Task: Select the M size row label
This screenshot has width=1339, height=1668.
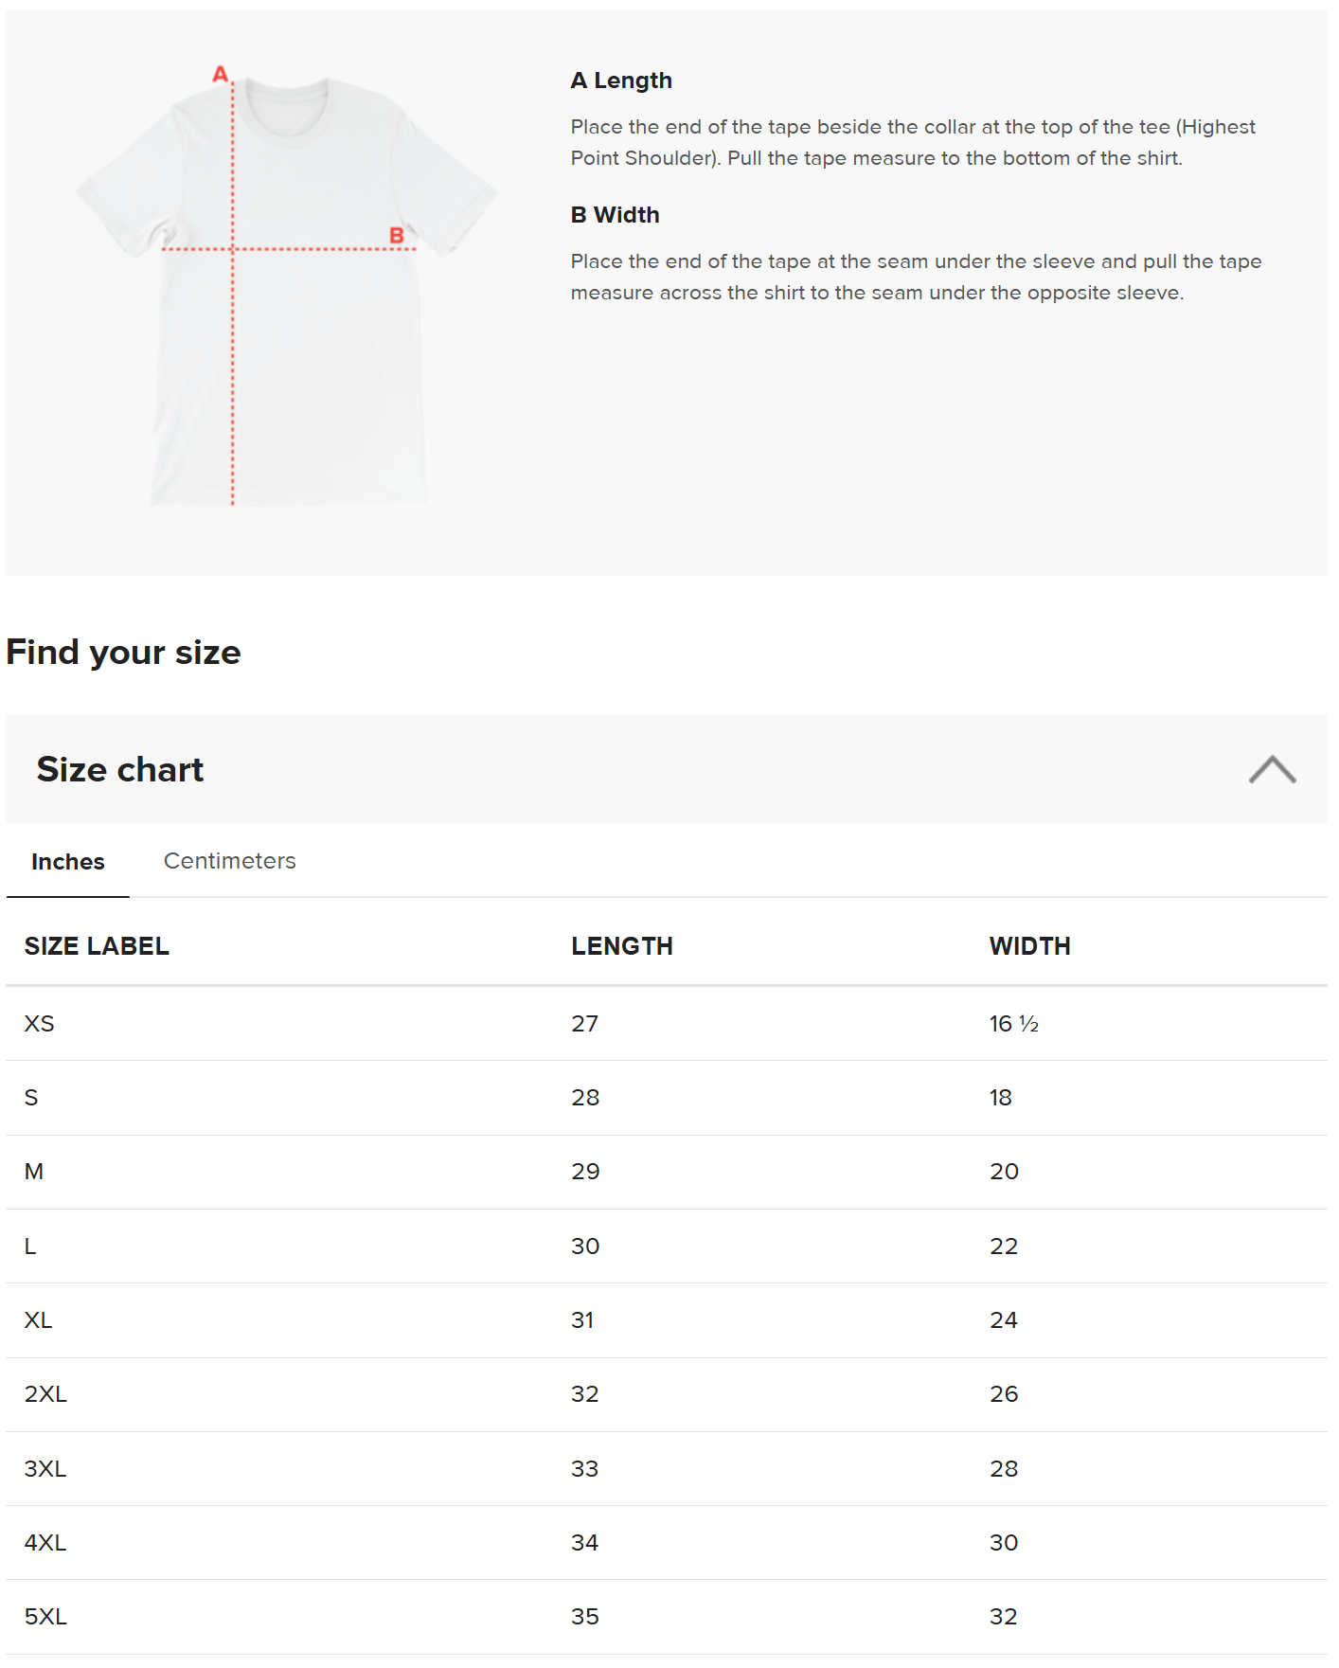Action: point(34,1172)
